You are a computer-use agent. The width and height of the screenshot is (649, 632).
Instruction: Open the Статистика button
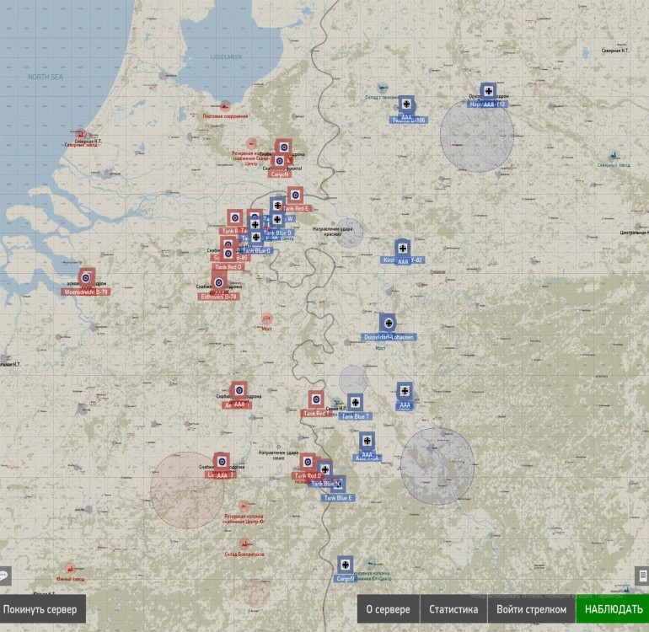[453, 609]
